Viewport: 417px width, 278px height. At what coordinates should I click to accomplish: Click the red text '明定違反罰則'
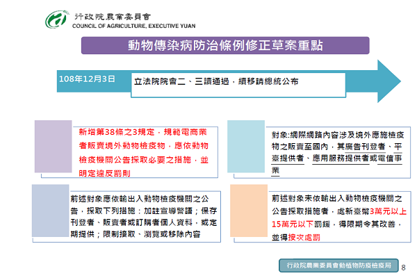pos(104,174)
